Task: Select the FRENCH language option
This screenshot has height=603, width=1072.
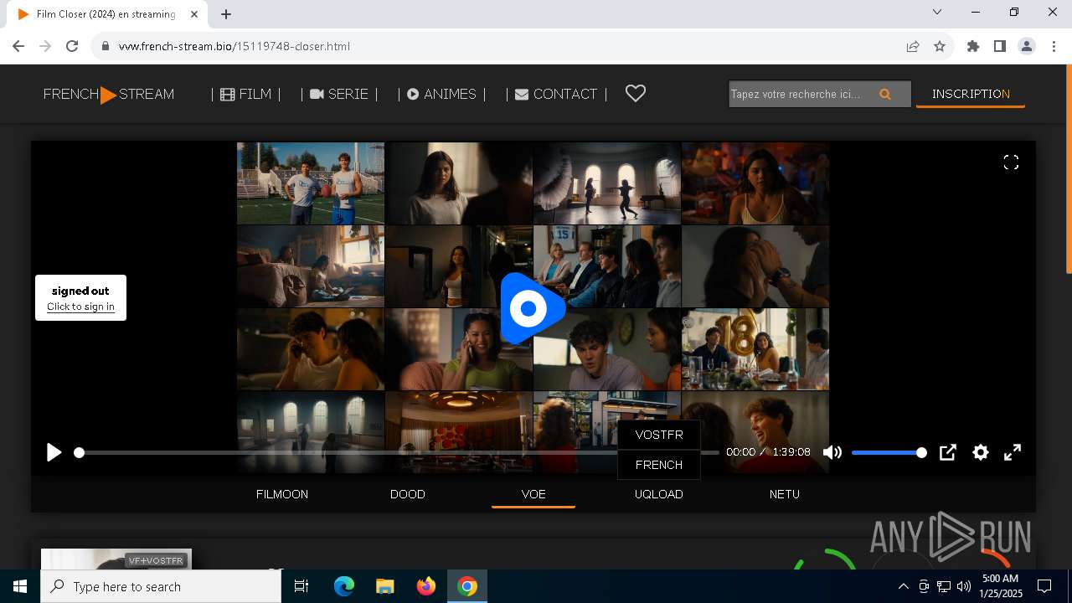Action: pos(659,465)
